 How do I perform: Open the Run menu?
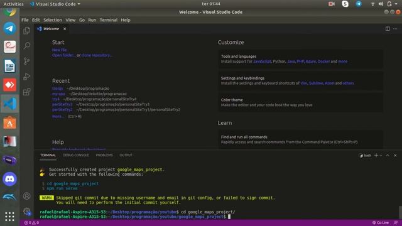click(x=92, y=20)
